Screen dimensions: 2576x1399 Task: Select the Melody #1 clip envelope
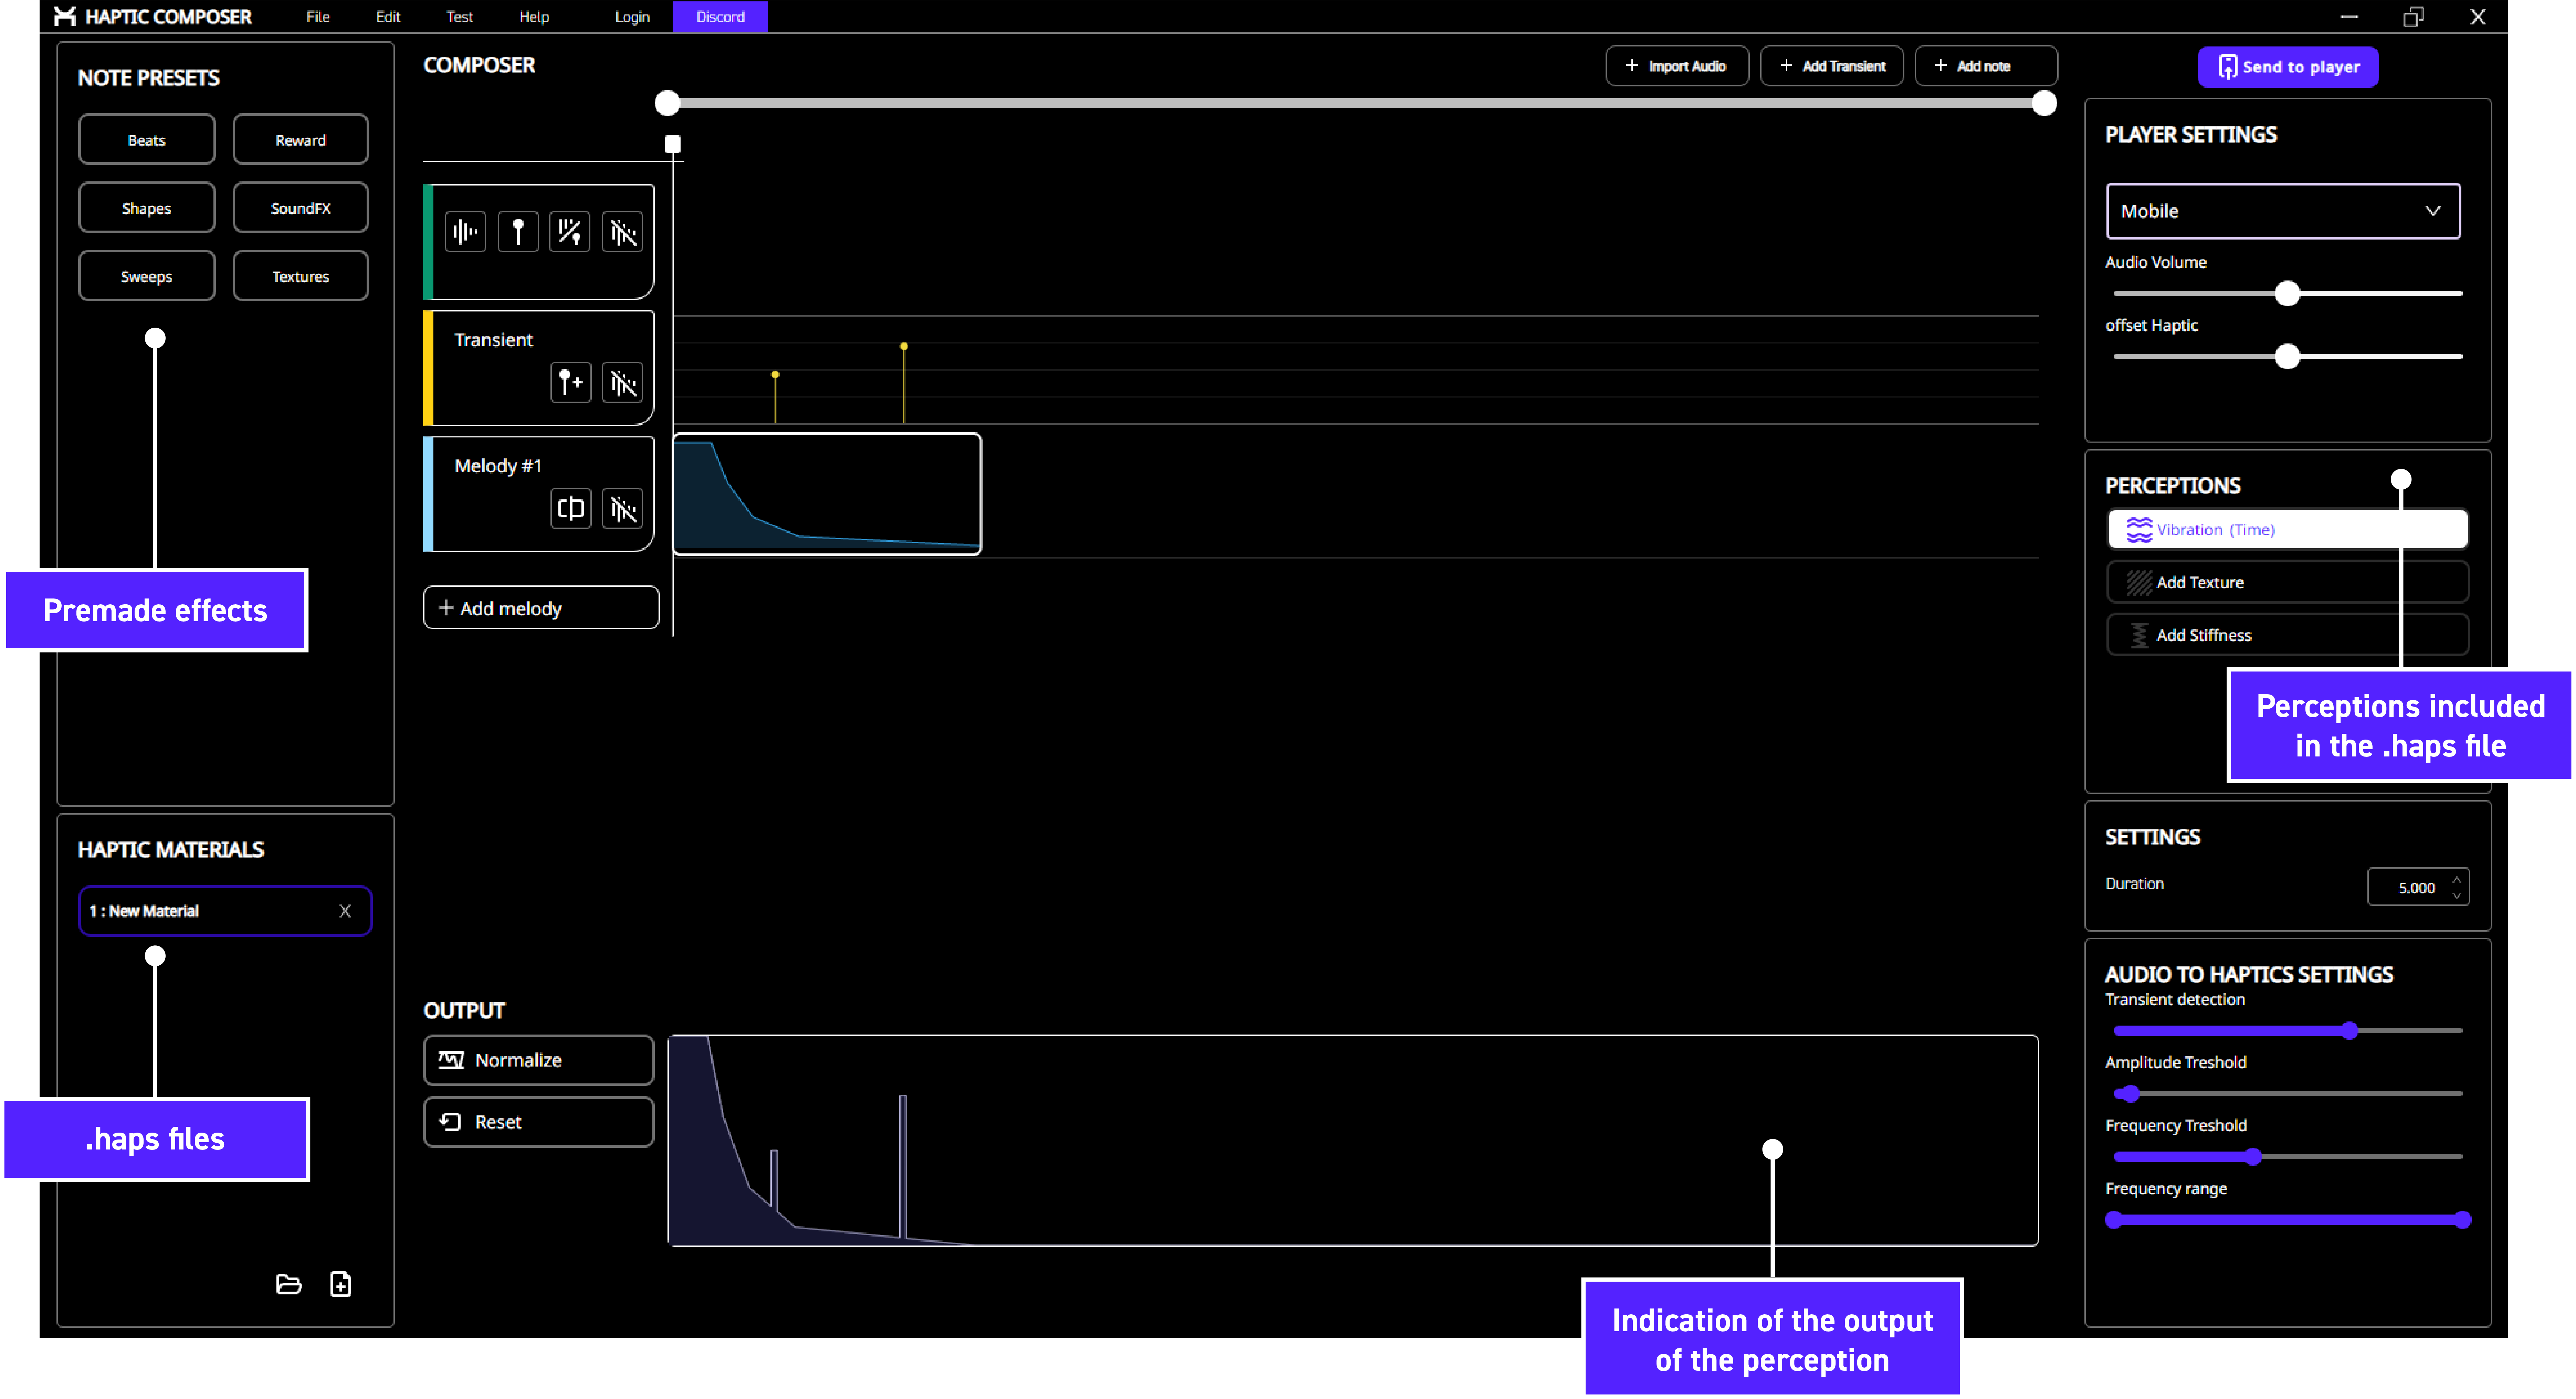(827, 494)
